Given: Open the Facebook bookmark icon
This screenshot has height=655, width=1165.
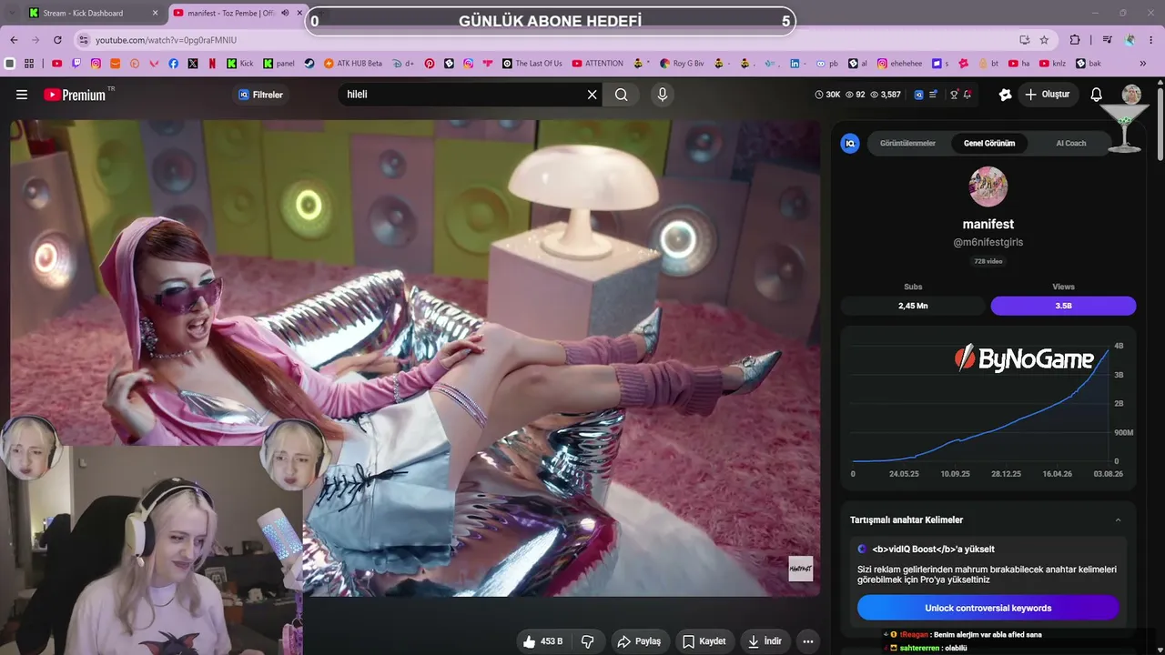Looking at the screenshot, I should click(x=174, y=64).
